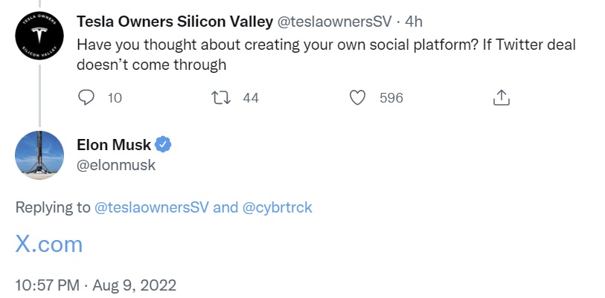Click the 10 replies count
Viewport: 605px width, 298px height.
(115, 97)
